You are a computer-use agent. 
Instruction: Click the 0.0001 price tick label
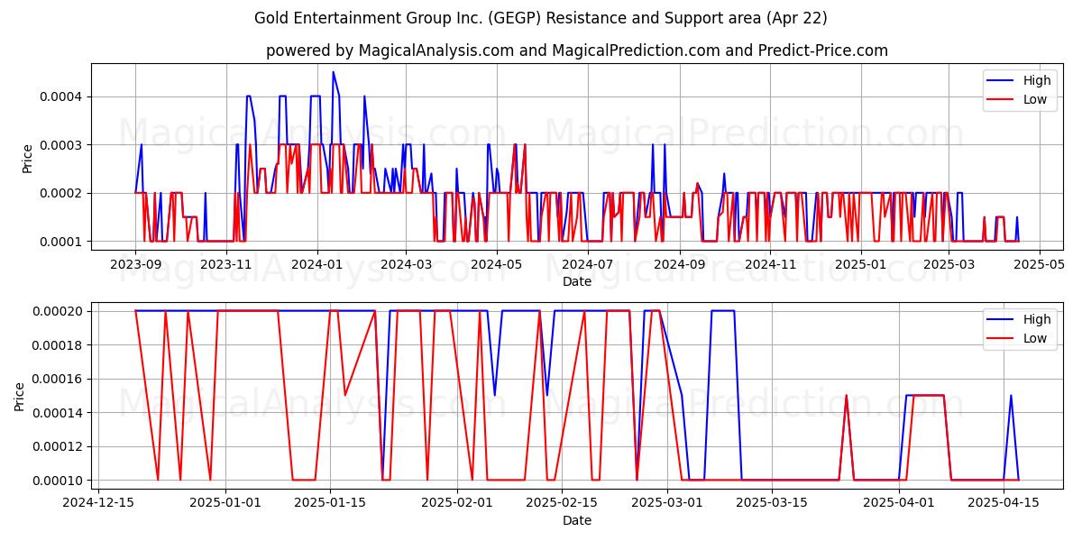tap(63, 242)
